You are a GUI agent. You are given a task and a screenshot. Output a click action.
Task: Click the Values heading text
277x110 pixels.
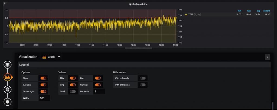[x=62, y=72]
